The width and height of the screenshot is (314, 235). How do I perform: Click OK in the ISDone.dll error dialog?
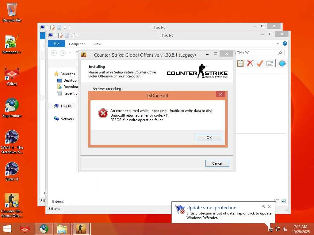pyautogui.click(x=209, y=137)
